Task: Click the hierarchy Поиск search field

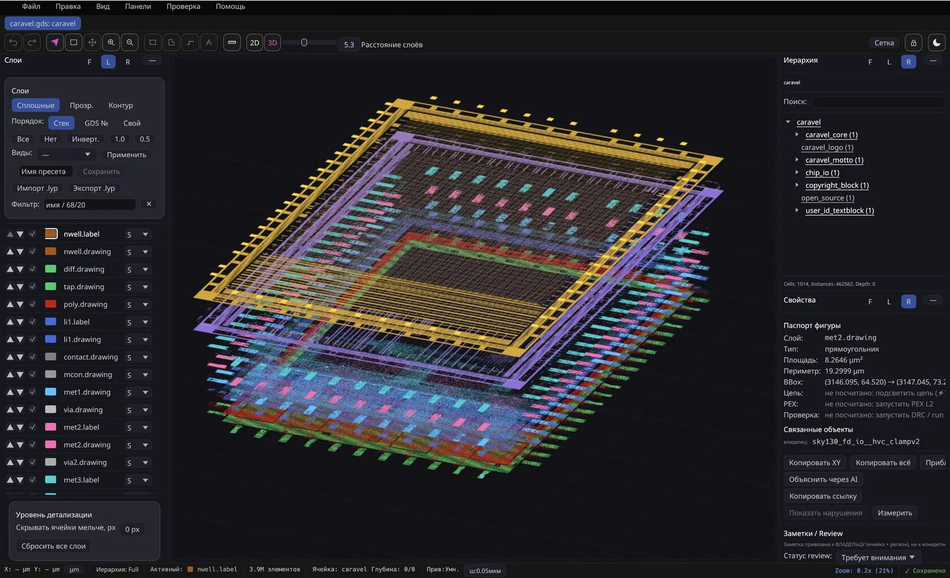Action: click(878, 102)
